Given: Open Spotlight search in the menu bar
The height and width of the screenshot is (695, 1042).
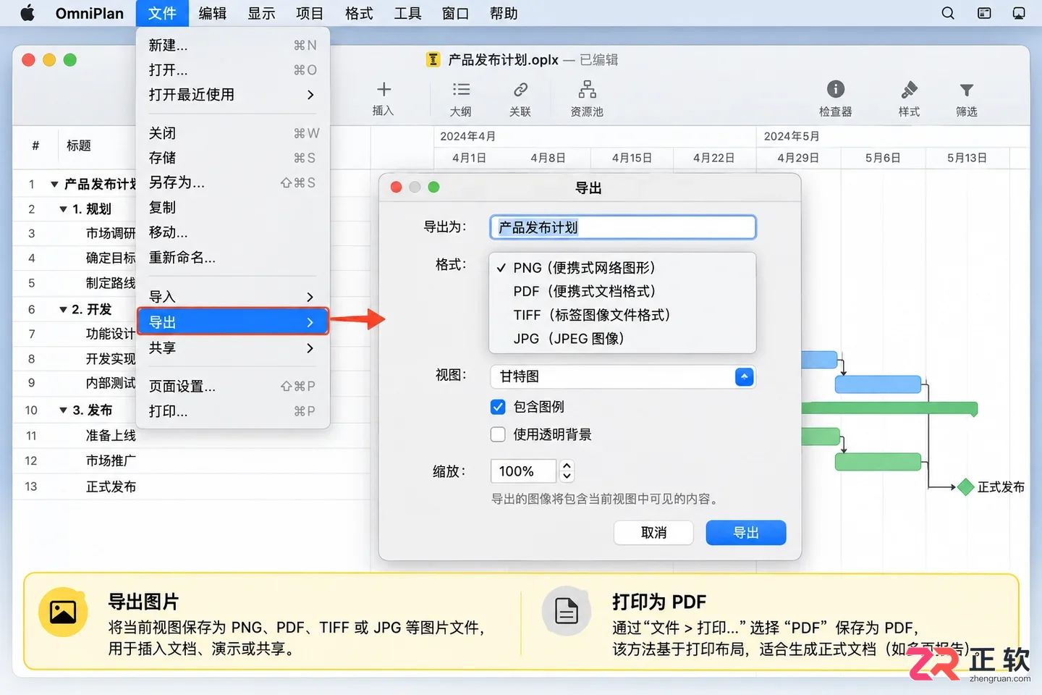Looking at the screenshot, I should point(948,13).
